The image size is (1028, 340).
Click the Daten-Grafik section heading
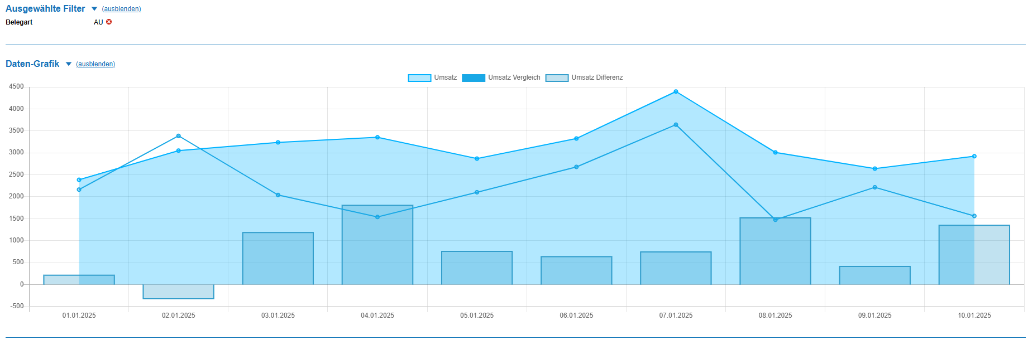click(32, 64)
